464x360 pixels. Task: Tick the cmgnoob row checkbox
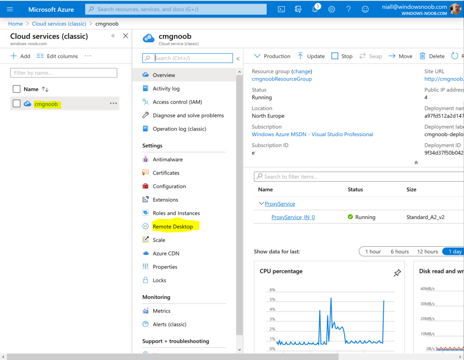click(17, 104)
